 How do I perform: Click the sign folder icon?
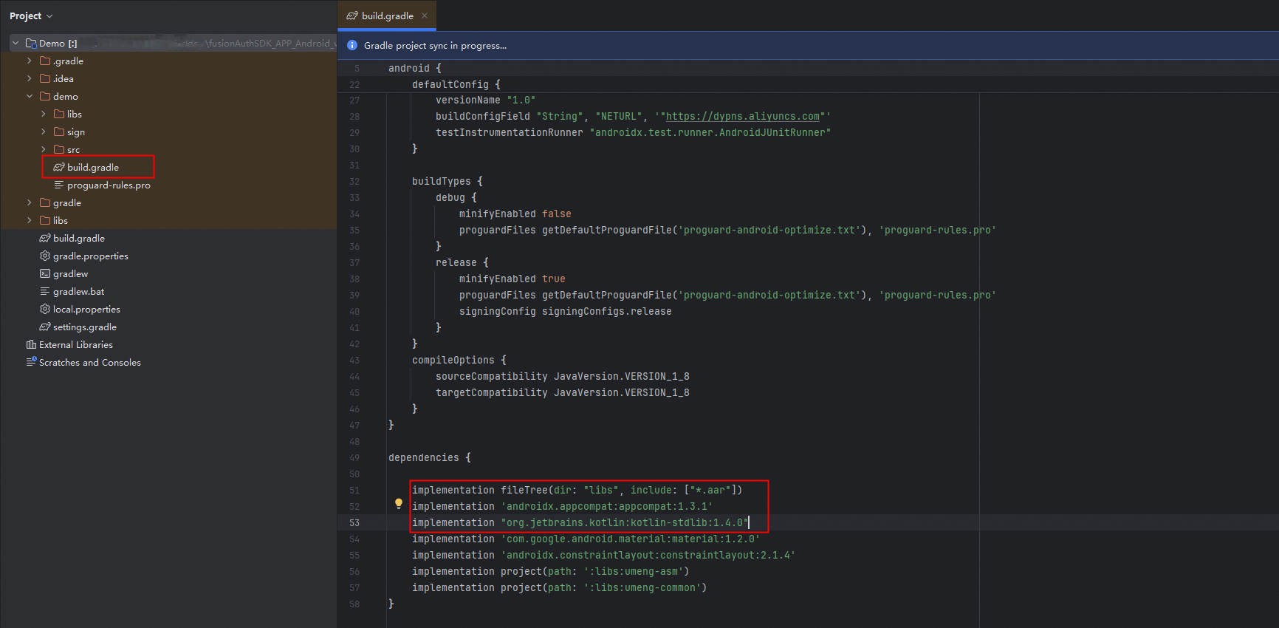coord(59,132)
